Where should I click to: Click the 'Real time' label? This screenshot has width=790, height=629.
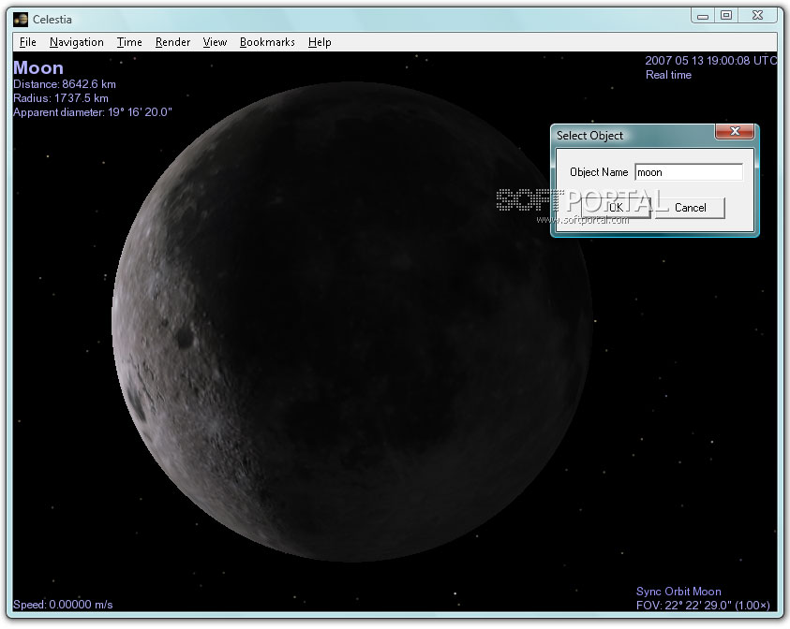coord(668,75)
